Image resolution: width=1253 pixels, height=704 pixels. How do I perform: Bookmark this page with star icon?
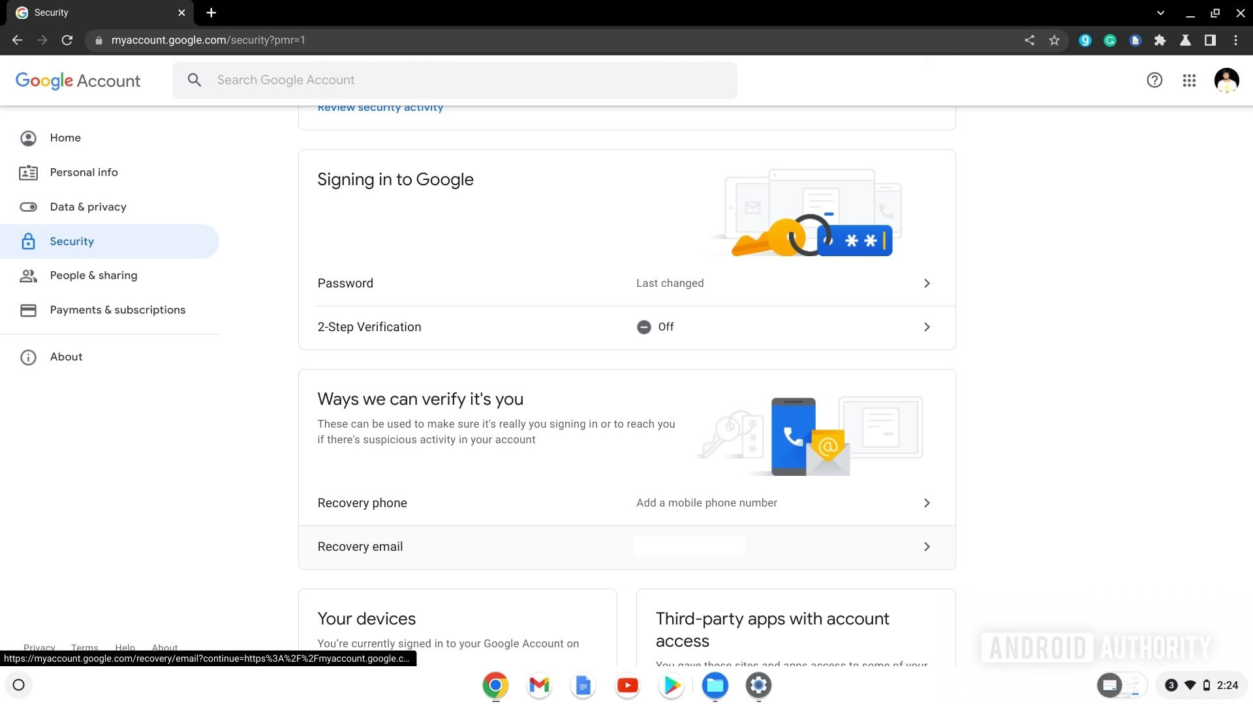[x=1054, y=40]
